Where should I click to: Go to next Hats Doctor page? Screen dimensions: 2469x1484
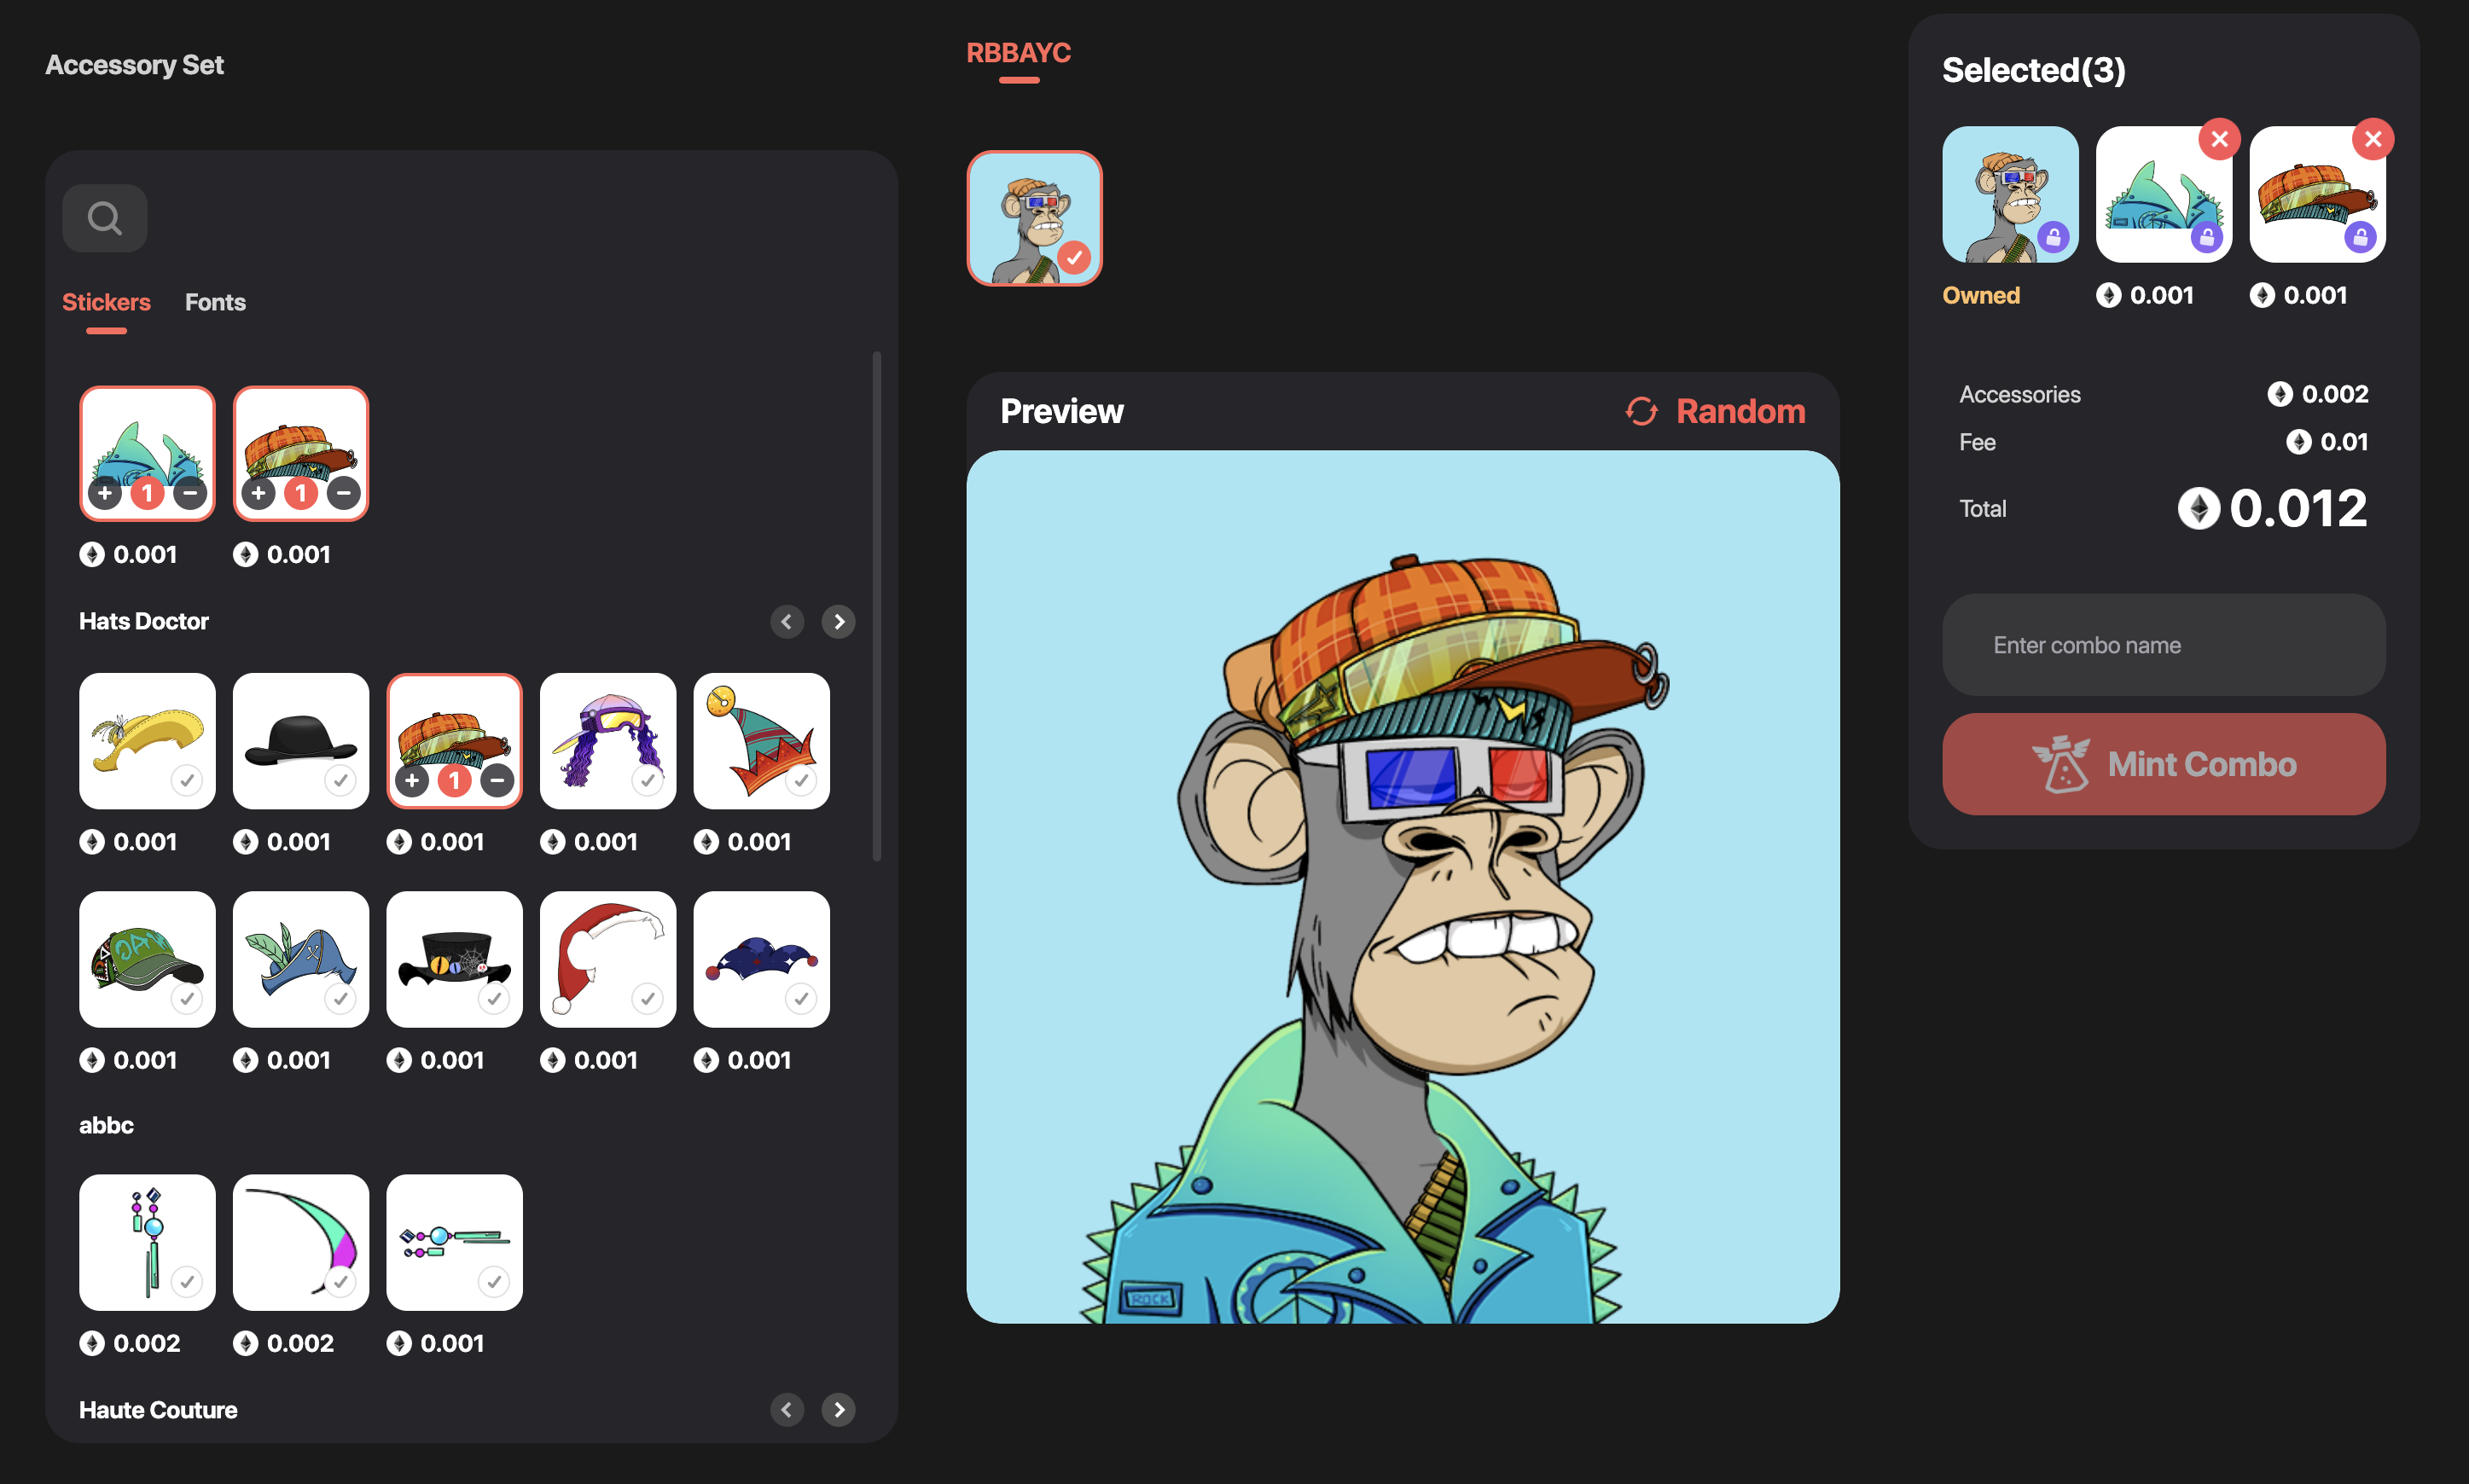click(838, 621)
